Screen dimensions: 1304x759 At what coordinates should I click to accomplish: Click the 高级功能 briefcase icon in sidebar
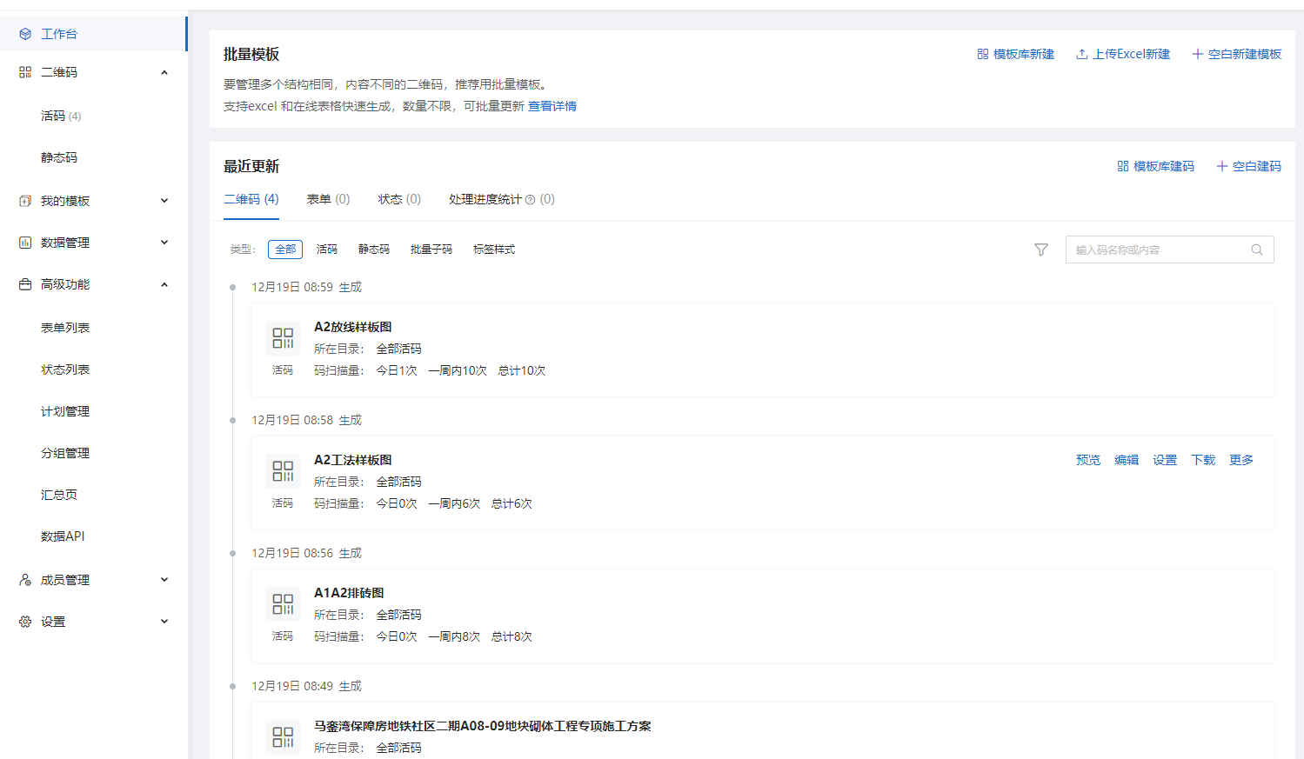point(23,283)
